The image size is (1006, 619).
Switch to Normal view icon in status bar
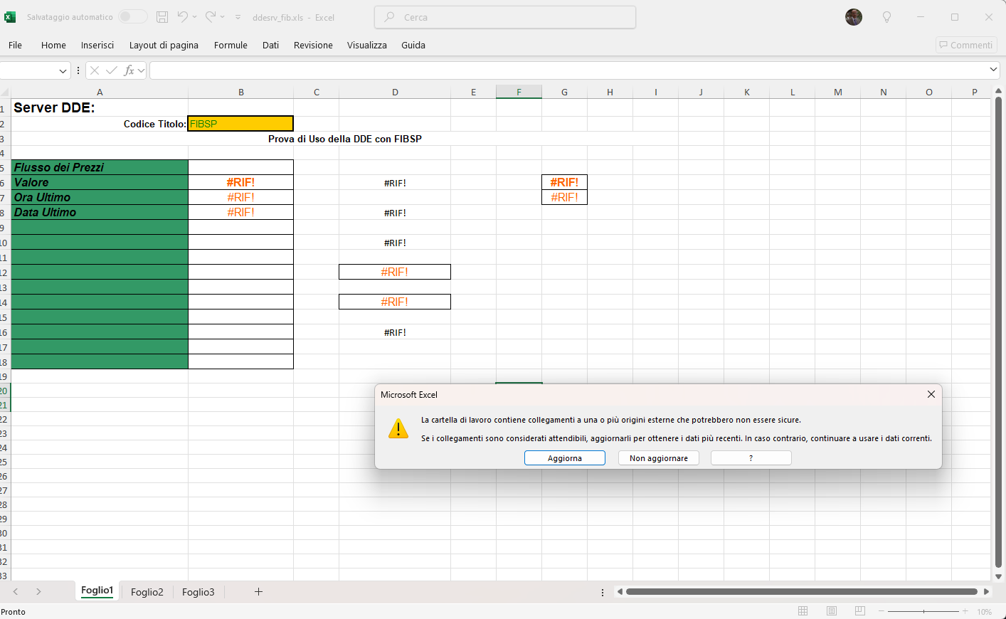click(x=803, y=611)
